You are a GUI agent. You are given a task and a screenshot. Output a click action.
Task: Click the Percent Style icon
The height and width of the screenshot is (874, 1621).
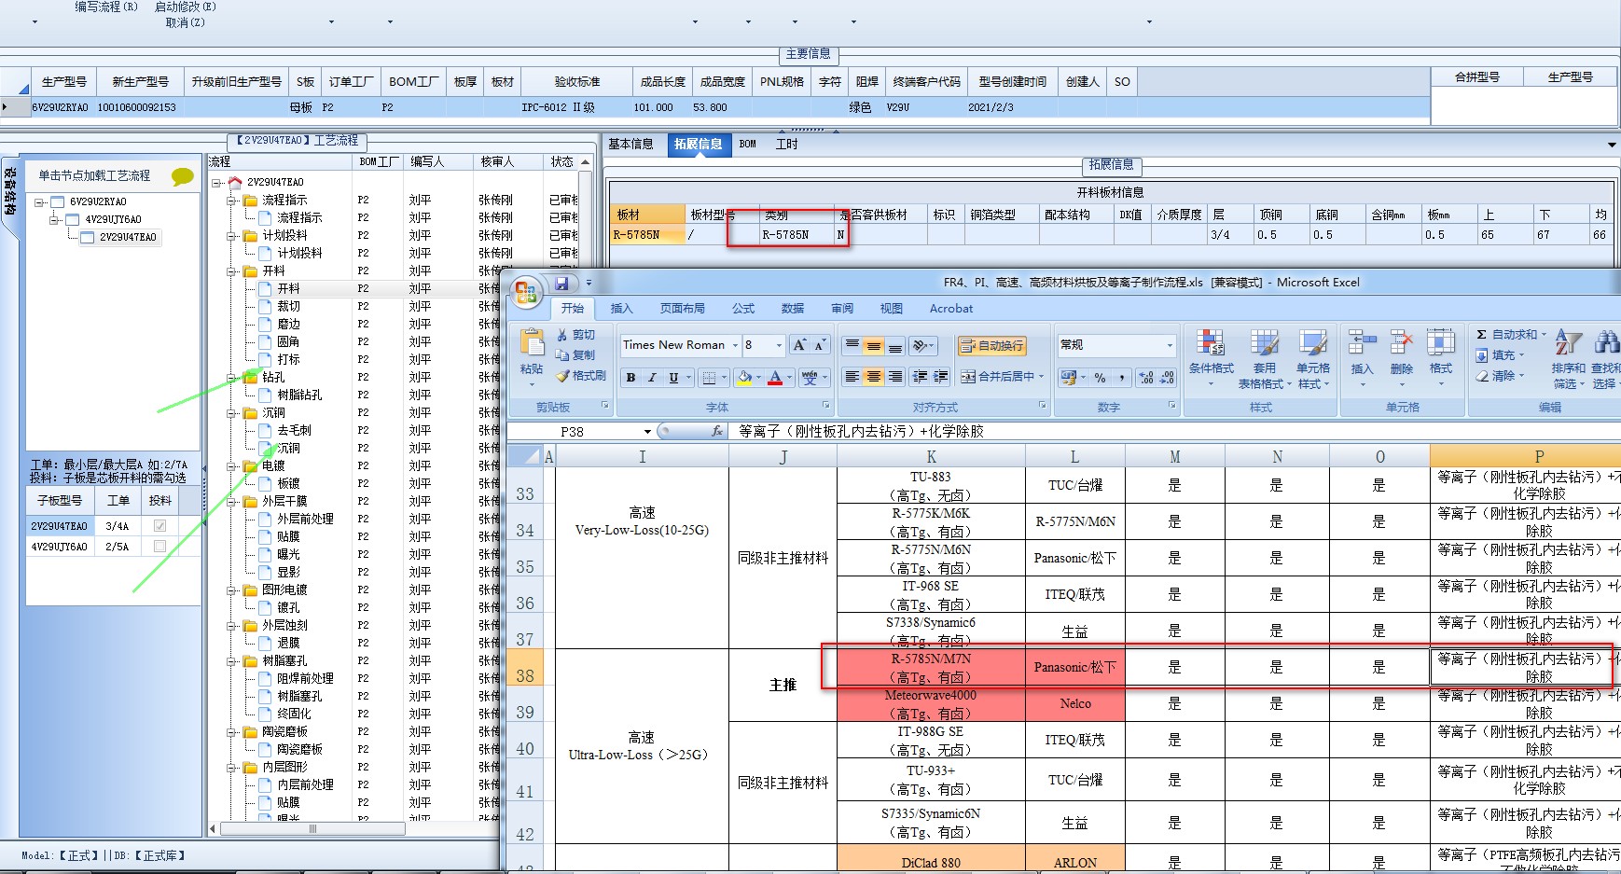[1101, 377]
